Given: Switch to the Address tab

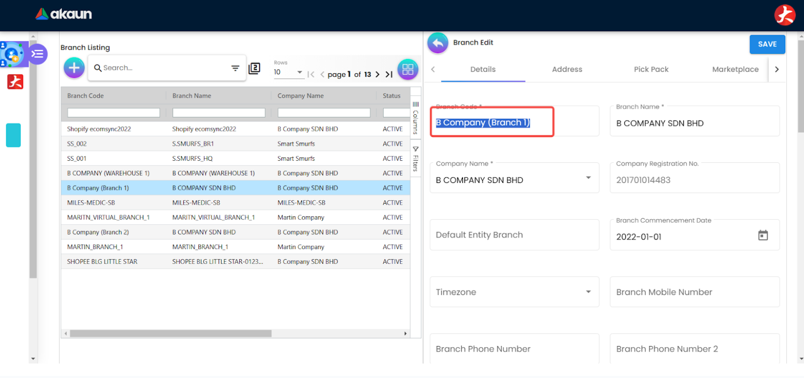Looking at the screenshot, I should 566,69.
